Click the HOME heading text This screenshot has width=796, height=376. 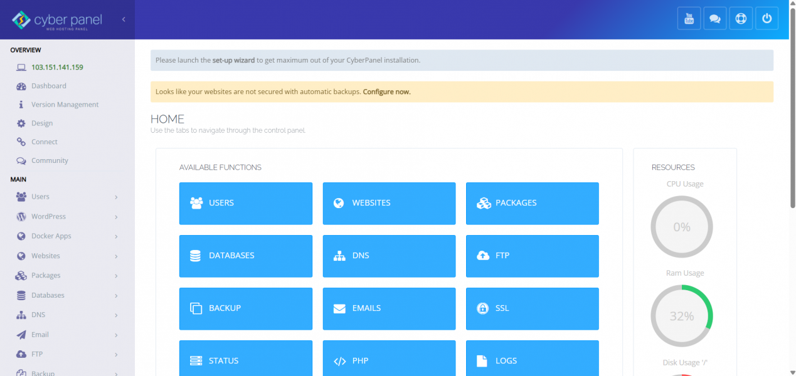[167, 119]
